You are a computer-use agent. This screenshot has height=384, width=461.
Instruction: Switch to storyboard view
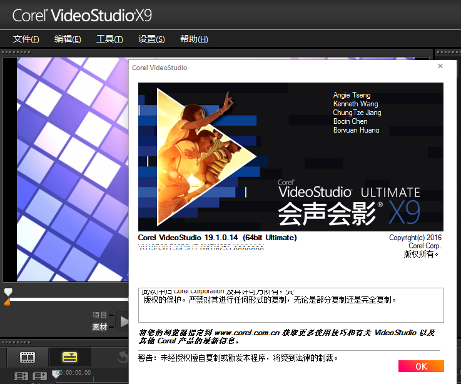(x=28, y=357)
